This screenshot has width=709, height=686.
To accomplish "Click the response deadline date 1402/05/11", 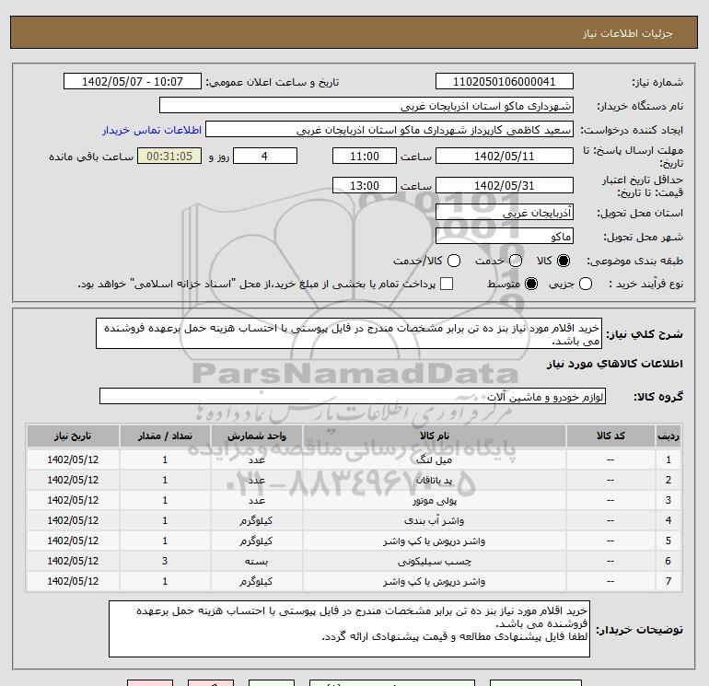I will (x=505, y=157).
